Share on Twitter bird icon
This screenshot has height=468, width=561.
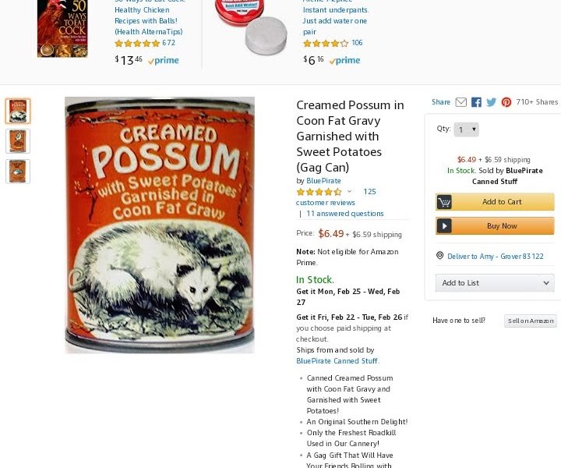(x=491, y=102)
